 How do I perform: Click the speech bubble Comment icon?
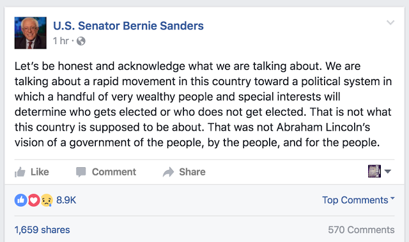[81, 172]
